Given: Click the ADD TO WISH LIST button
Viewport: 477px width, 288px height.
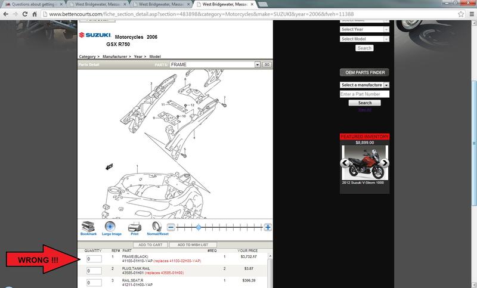Looking at the screenshot, I should tap(193, 244).
